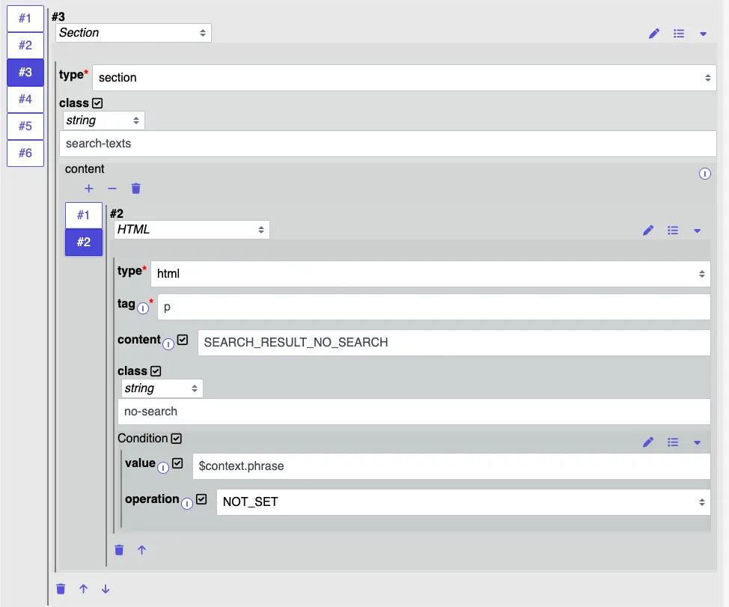Collapse Section #3 with the header caret
Image resolution: width=729 pixels, height=607 pixels.
(x=703, y=34)
